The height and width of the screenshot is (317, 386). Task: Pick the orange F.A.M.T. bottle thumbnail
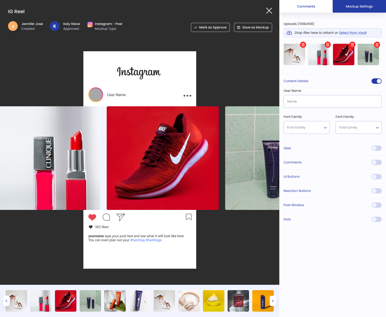point(263,301)
